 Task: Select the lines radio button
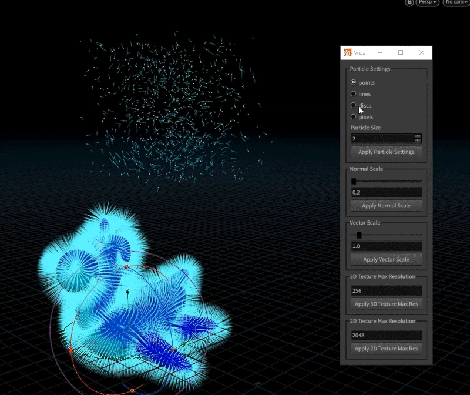point(354,94)
